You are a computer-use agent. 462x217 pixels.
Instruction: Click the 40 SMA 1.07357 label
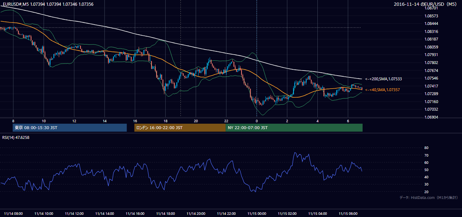pyautogui.click(x=382, y=90)
